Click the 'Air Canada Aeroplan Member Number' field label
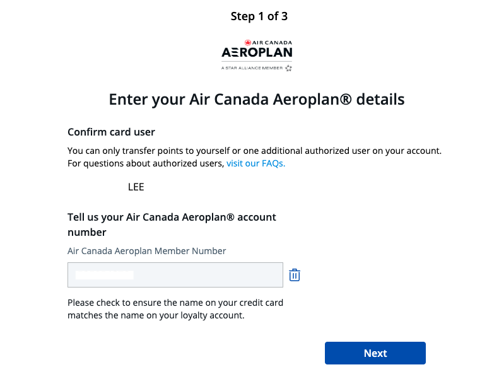 point(147,251)
